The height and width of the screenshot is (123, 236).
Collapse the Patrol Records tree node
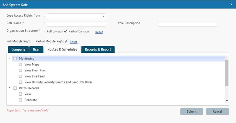[x=10, y=88]
